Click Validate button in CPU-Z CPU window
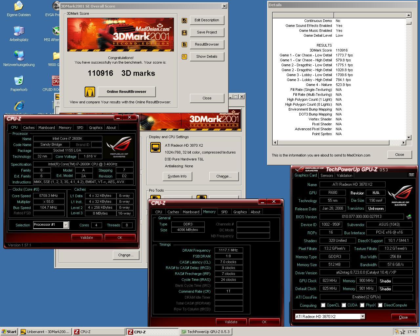 [x=87, y=238]
